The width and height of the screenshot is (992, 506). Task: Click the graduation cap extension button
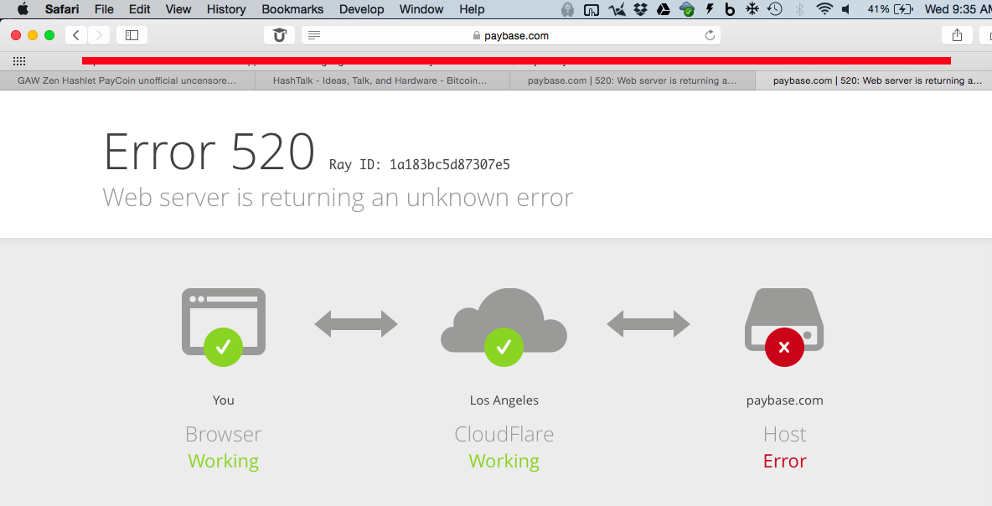(279, 35)
